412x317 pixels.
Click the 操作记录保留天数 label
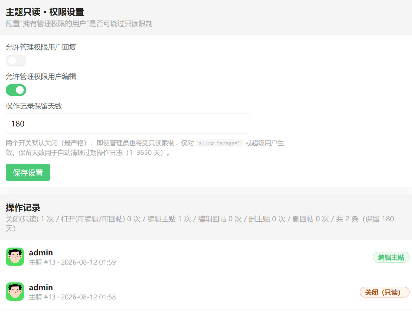pos(34,106)
